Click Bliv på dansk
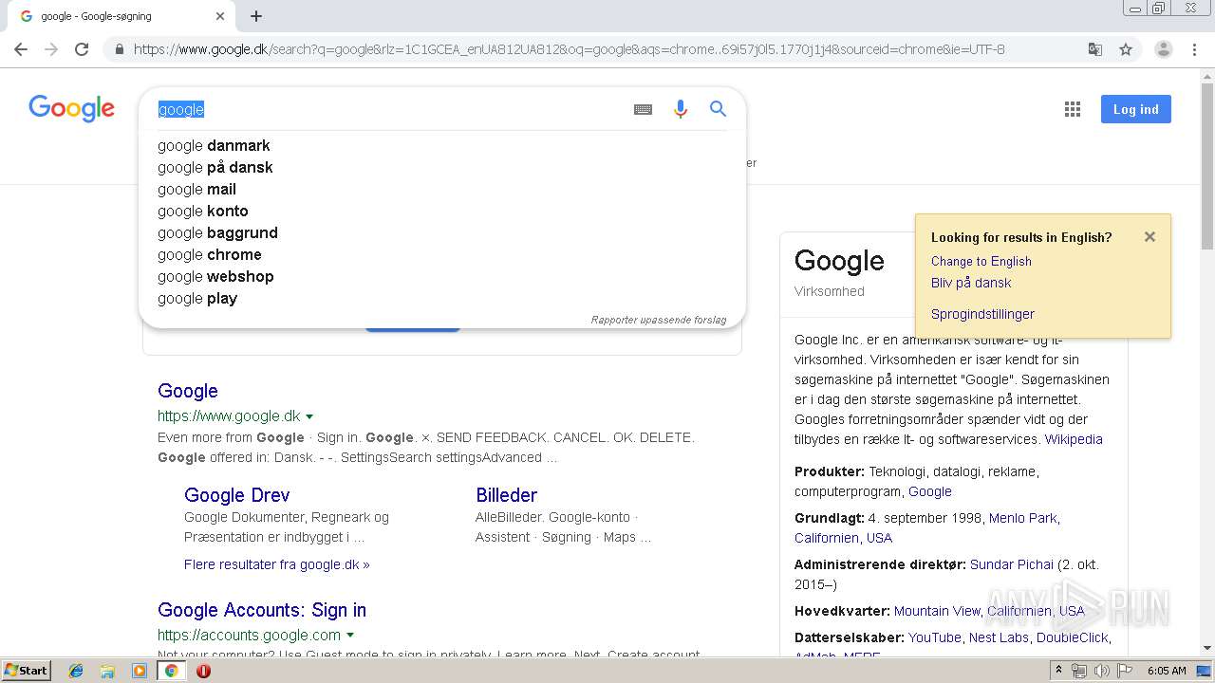Screen dimensions: 1215x683 (971, 283)
